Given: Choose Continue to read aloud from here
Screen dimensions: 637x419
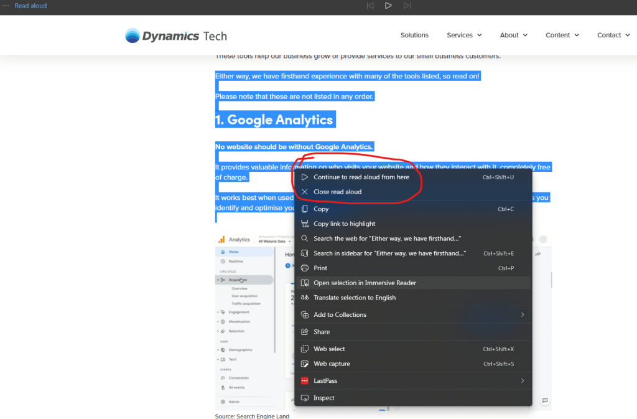Looking at the screenshot, I should coord(413,177).
